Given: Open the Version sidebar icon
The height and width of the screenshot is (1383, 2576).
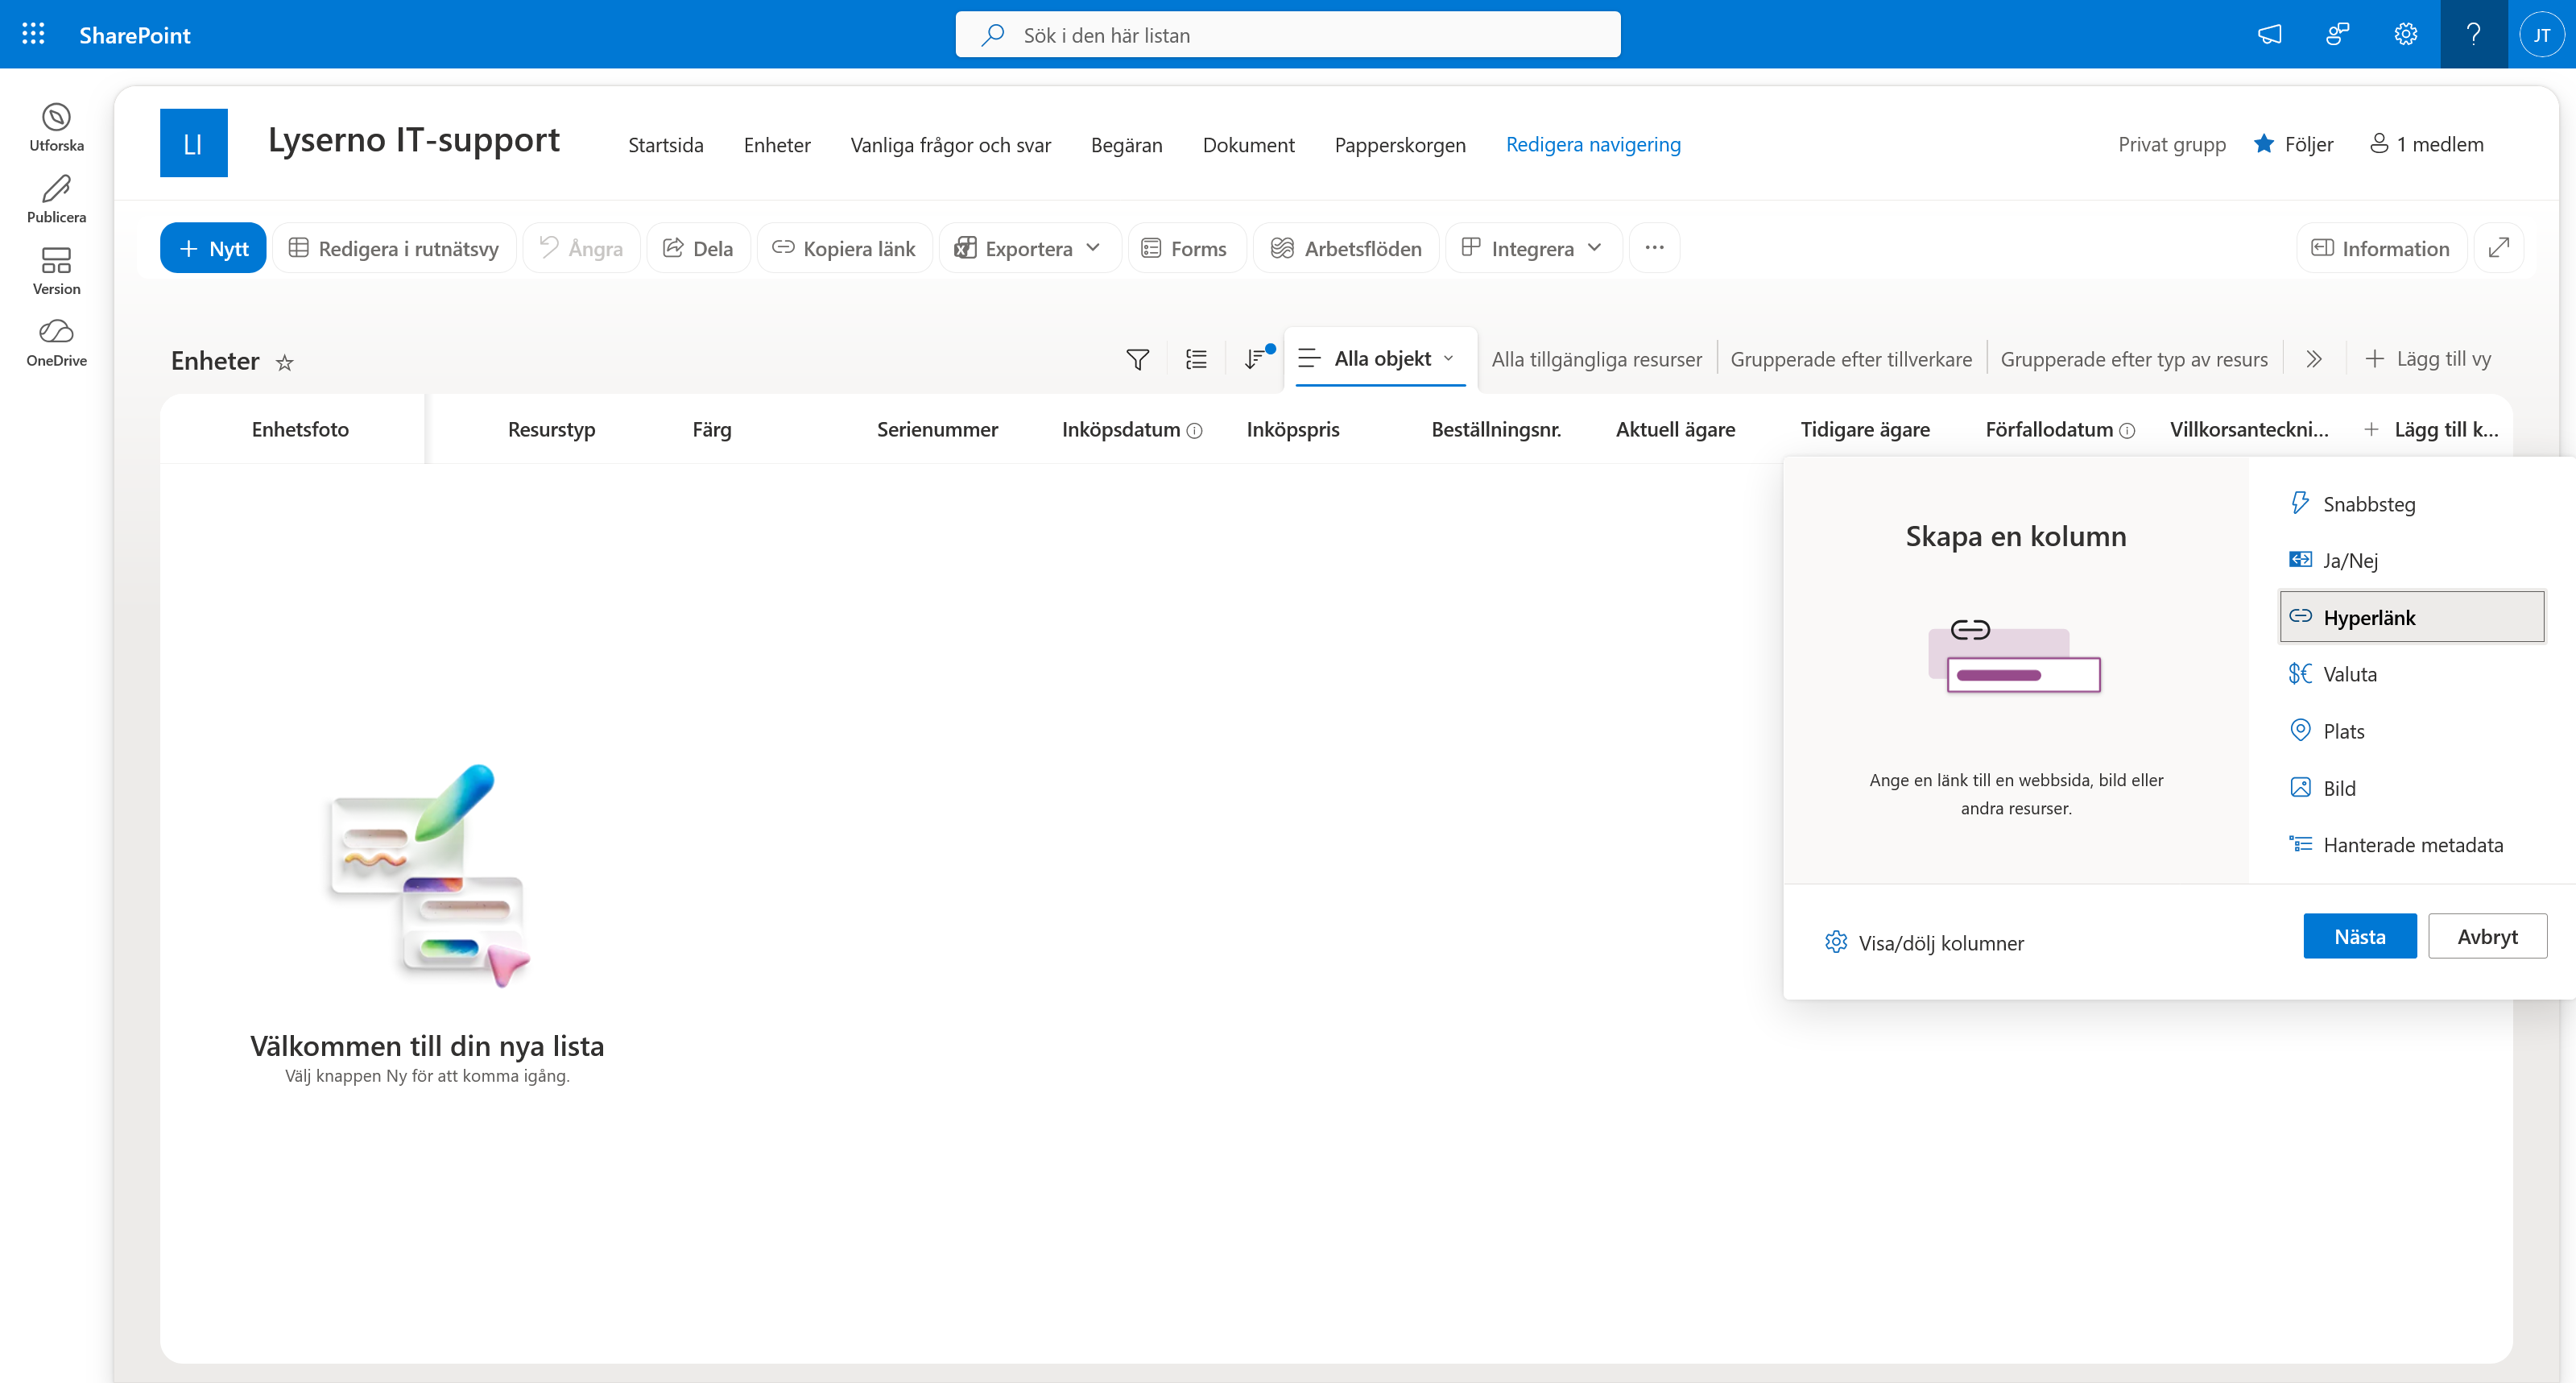Looking at the screenshot, I should pos(56,272).
